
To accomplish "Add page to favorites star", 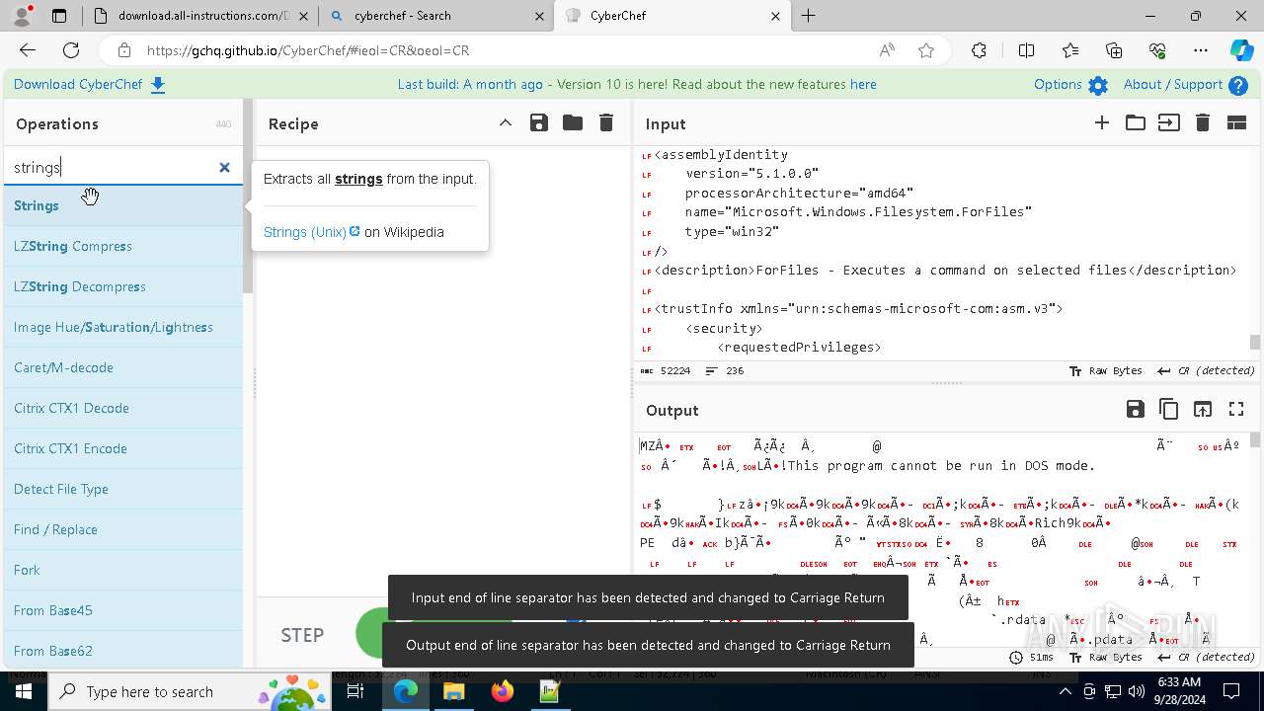I will coord(926,50).
